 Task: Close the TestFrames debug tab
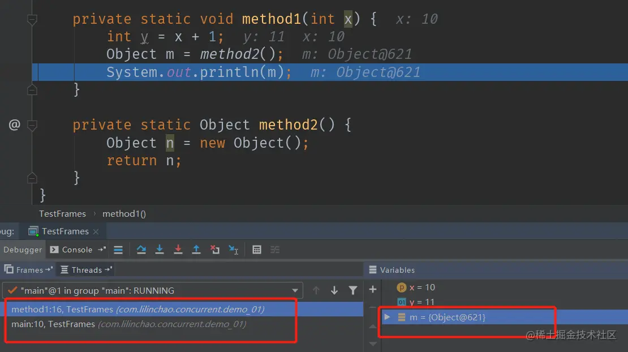[96, 231]
